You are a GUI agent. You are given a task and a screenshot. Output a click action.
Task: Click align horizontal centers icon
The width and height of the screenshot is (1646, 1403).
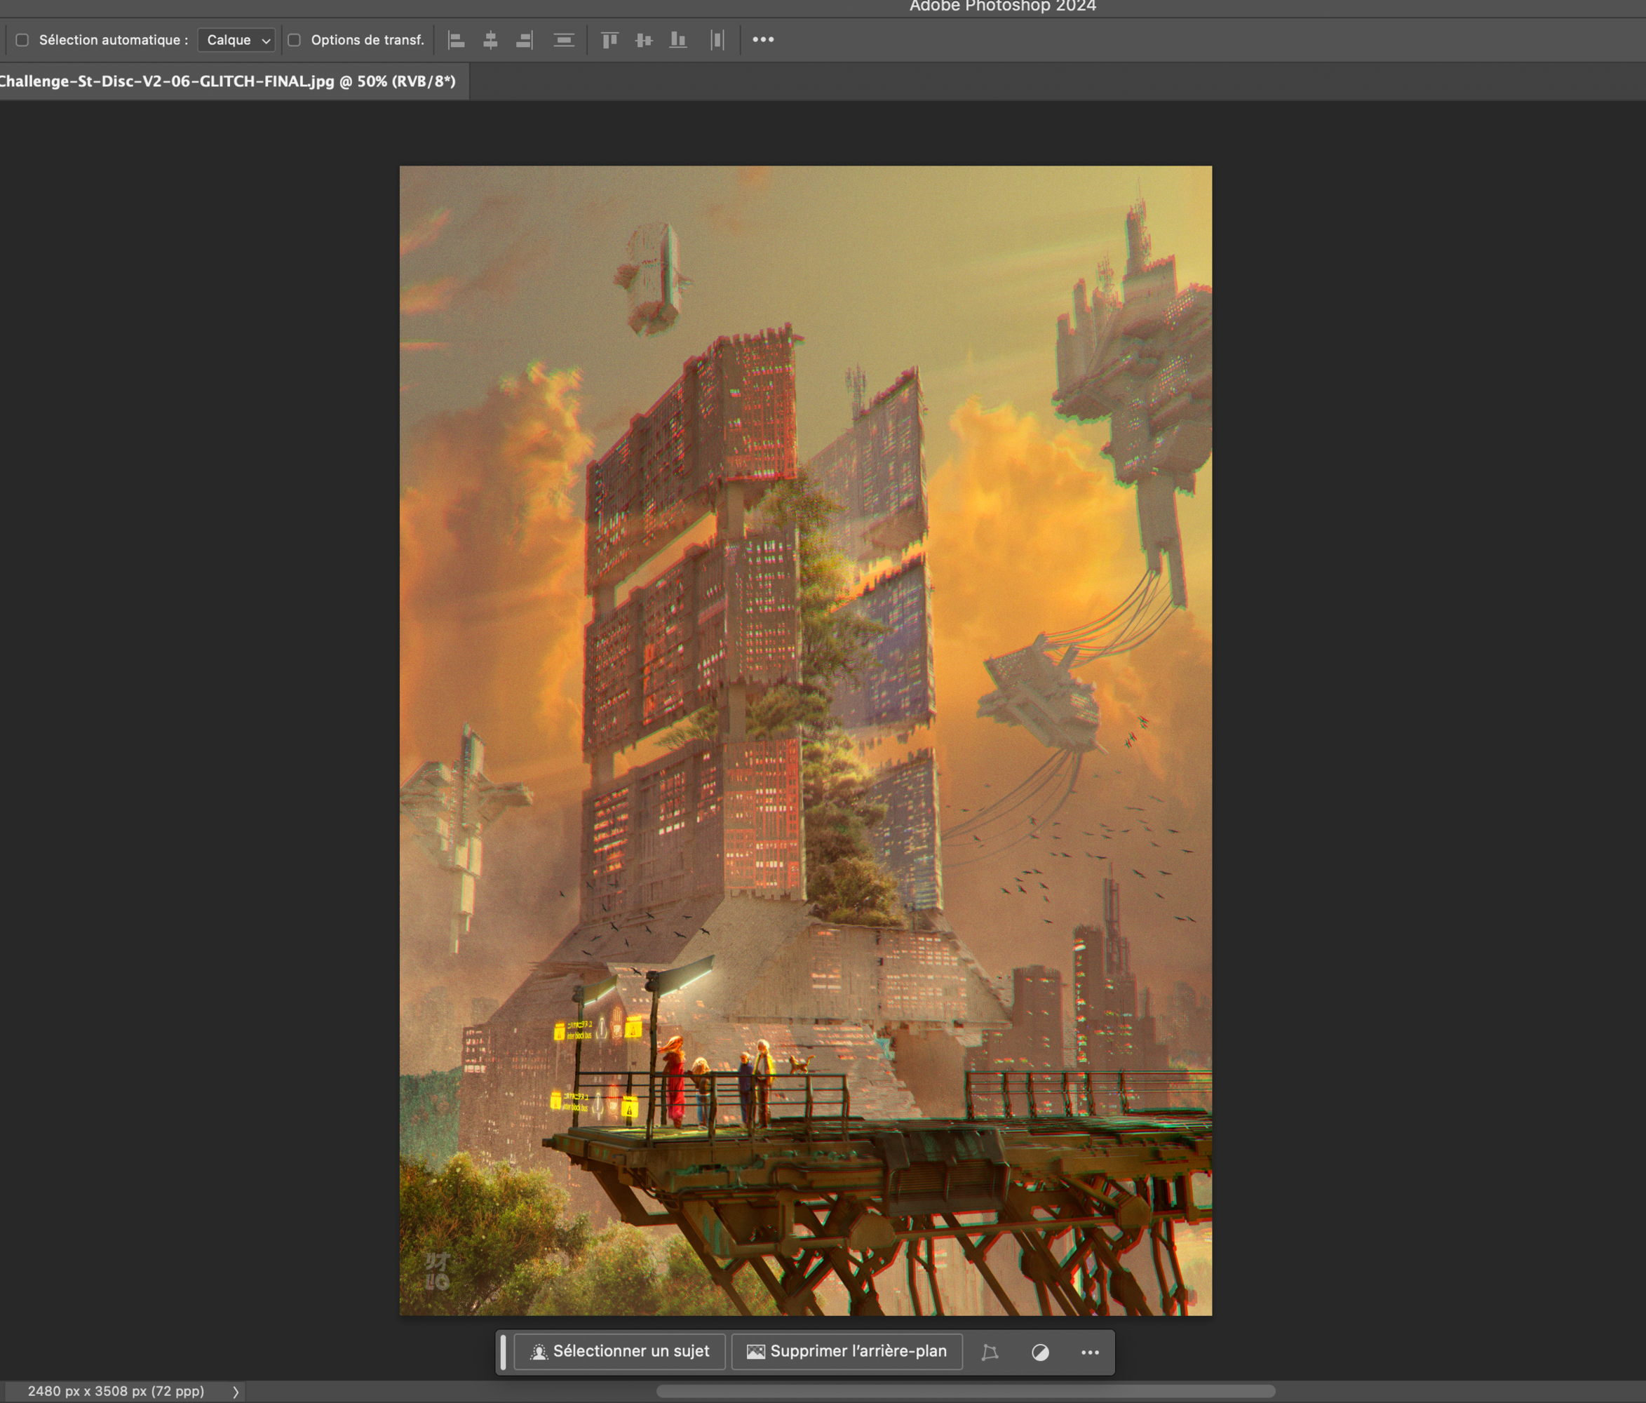[x=490, y=40]
